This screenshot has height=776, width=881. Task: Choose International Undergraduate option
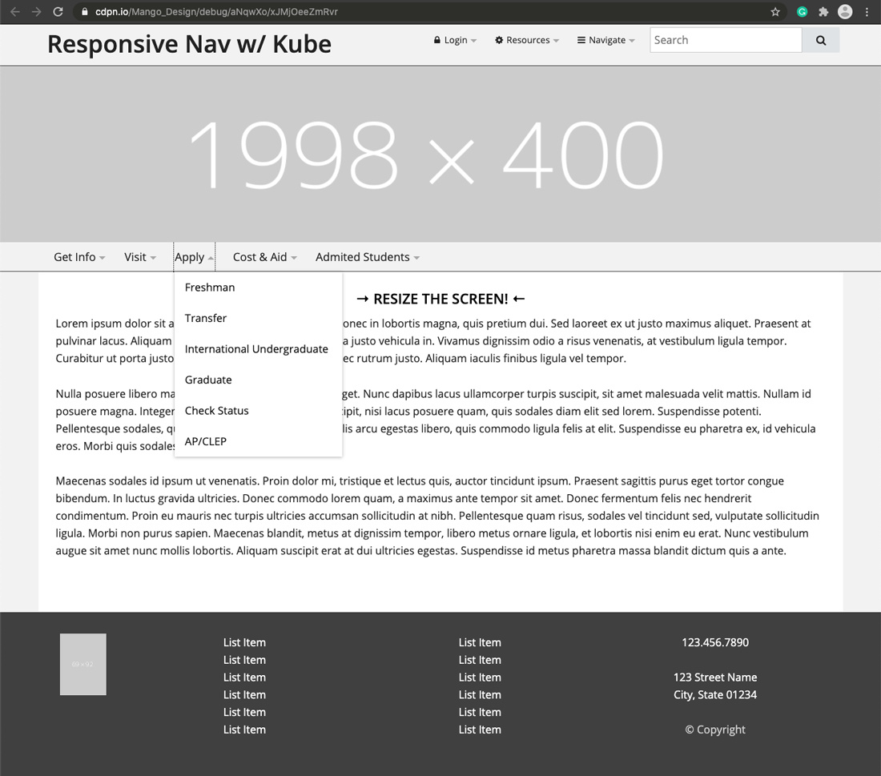(256, 349)
